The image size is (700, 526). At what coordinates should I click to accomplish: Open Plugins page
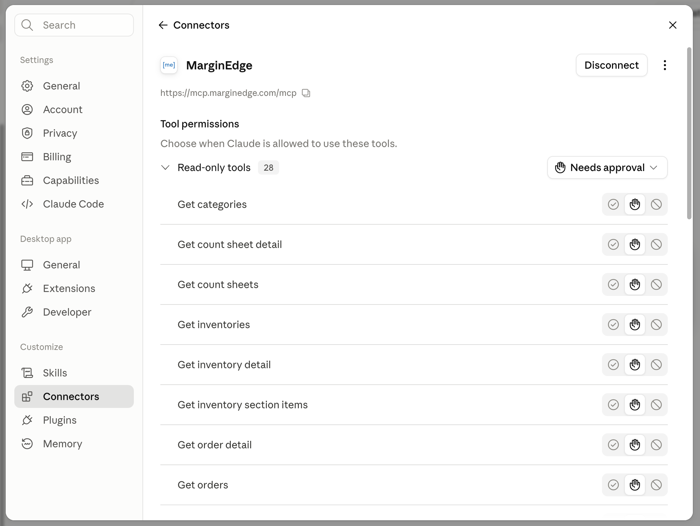[74, 420]
